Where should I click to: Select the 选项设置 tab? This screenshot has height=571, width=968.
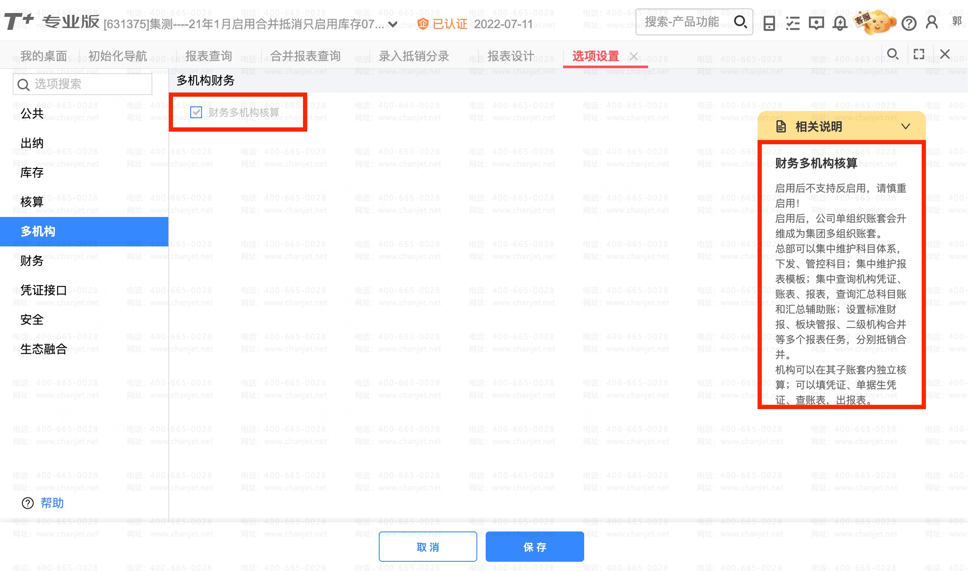(x=596, y=56)
